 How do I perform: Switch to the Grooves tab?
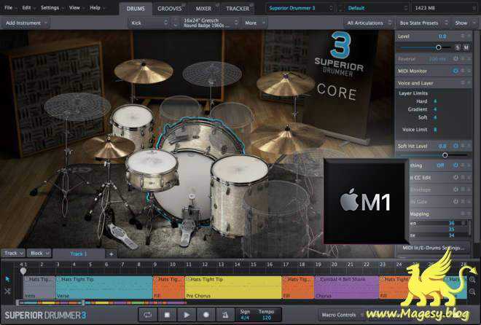169,9
